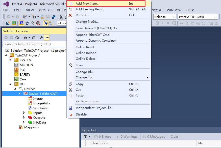Toggle the 0 Messages filter in Error List
Image resolution: width=221 pixels, height=148 pixels.
154,137
